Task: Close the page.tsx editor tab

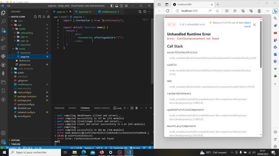Action: tap(70, 12)
